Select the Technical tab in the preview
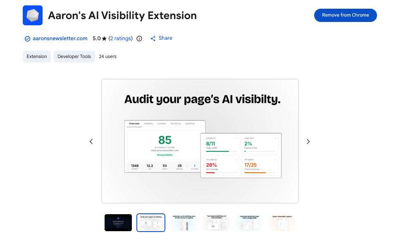This screenshot has height=249, width=408. tap(175, 123)
